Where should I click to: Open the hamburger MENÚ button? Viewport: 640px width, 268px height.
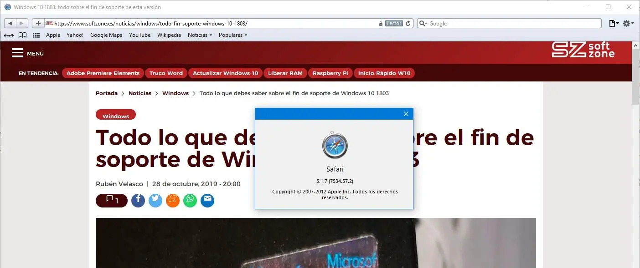(27, 53)
